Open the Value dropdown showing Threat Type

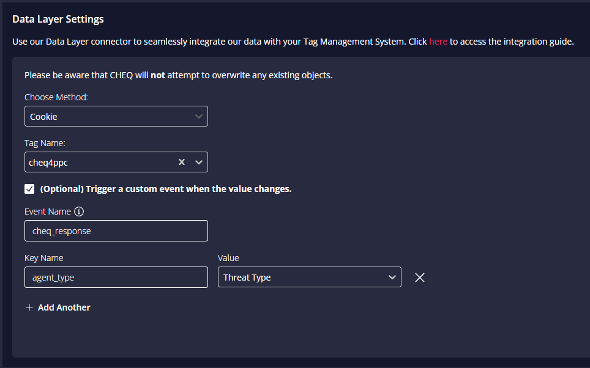pos(309,277)
